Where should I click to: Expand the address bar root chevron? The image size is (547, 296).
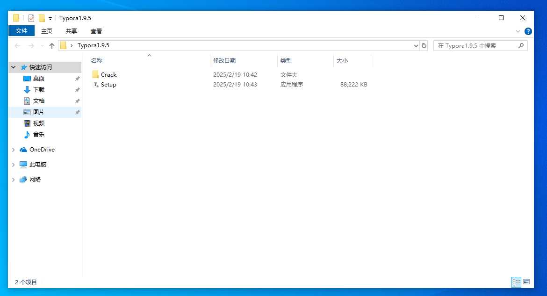pyautogui.click(x=72, y=46)
